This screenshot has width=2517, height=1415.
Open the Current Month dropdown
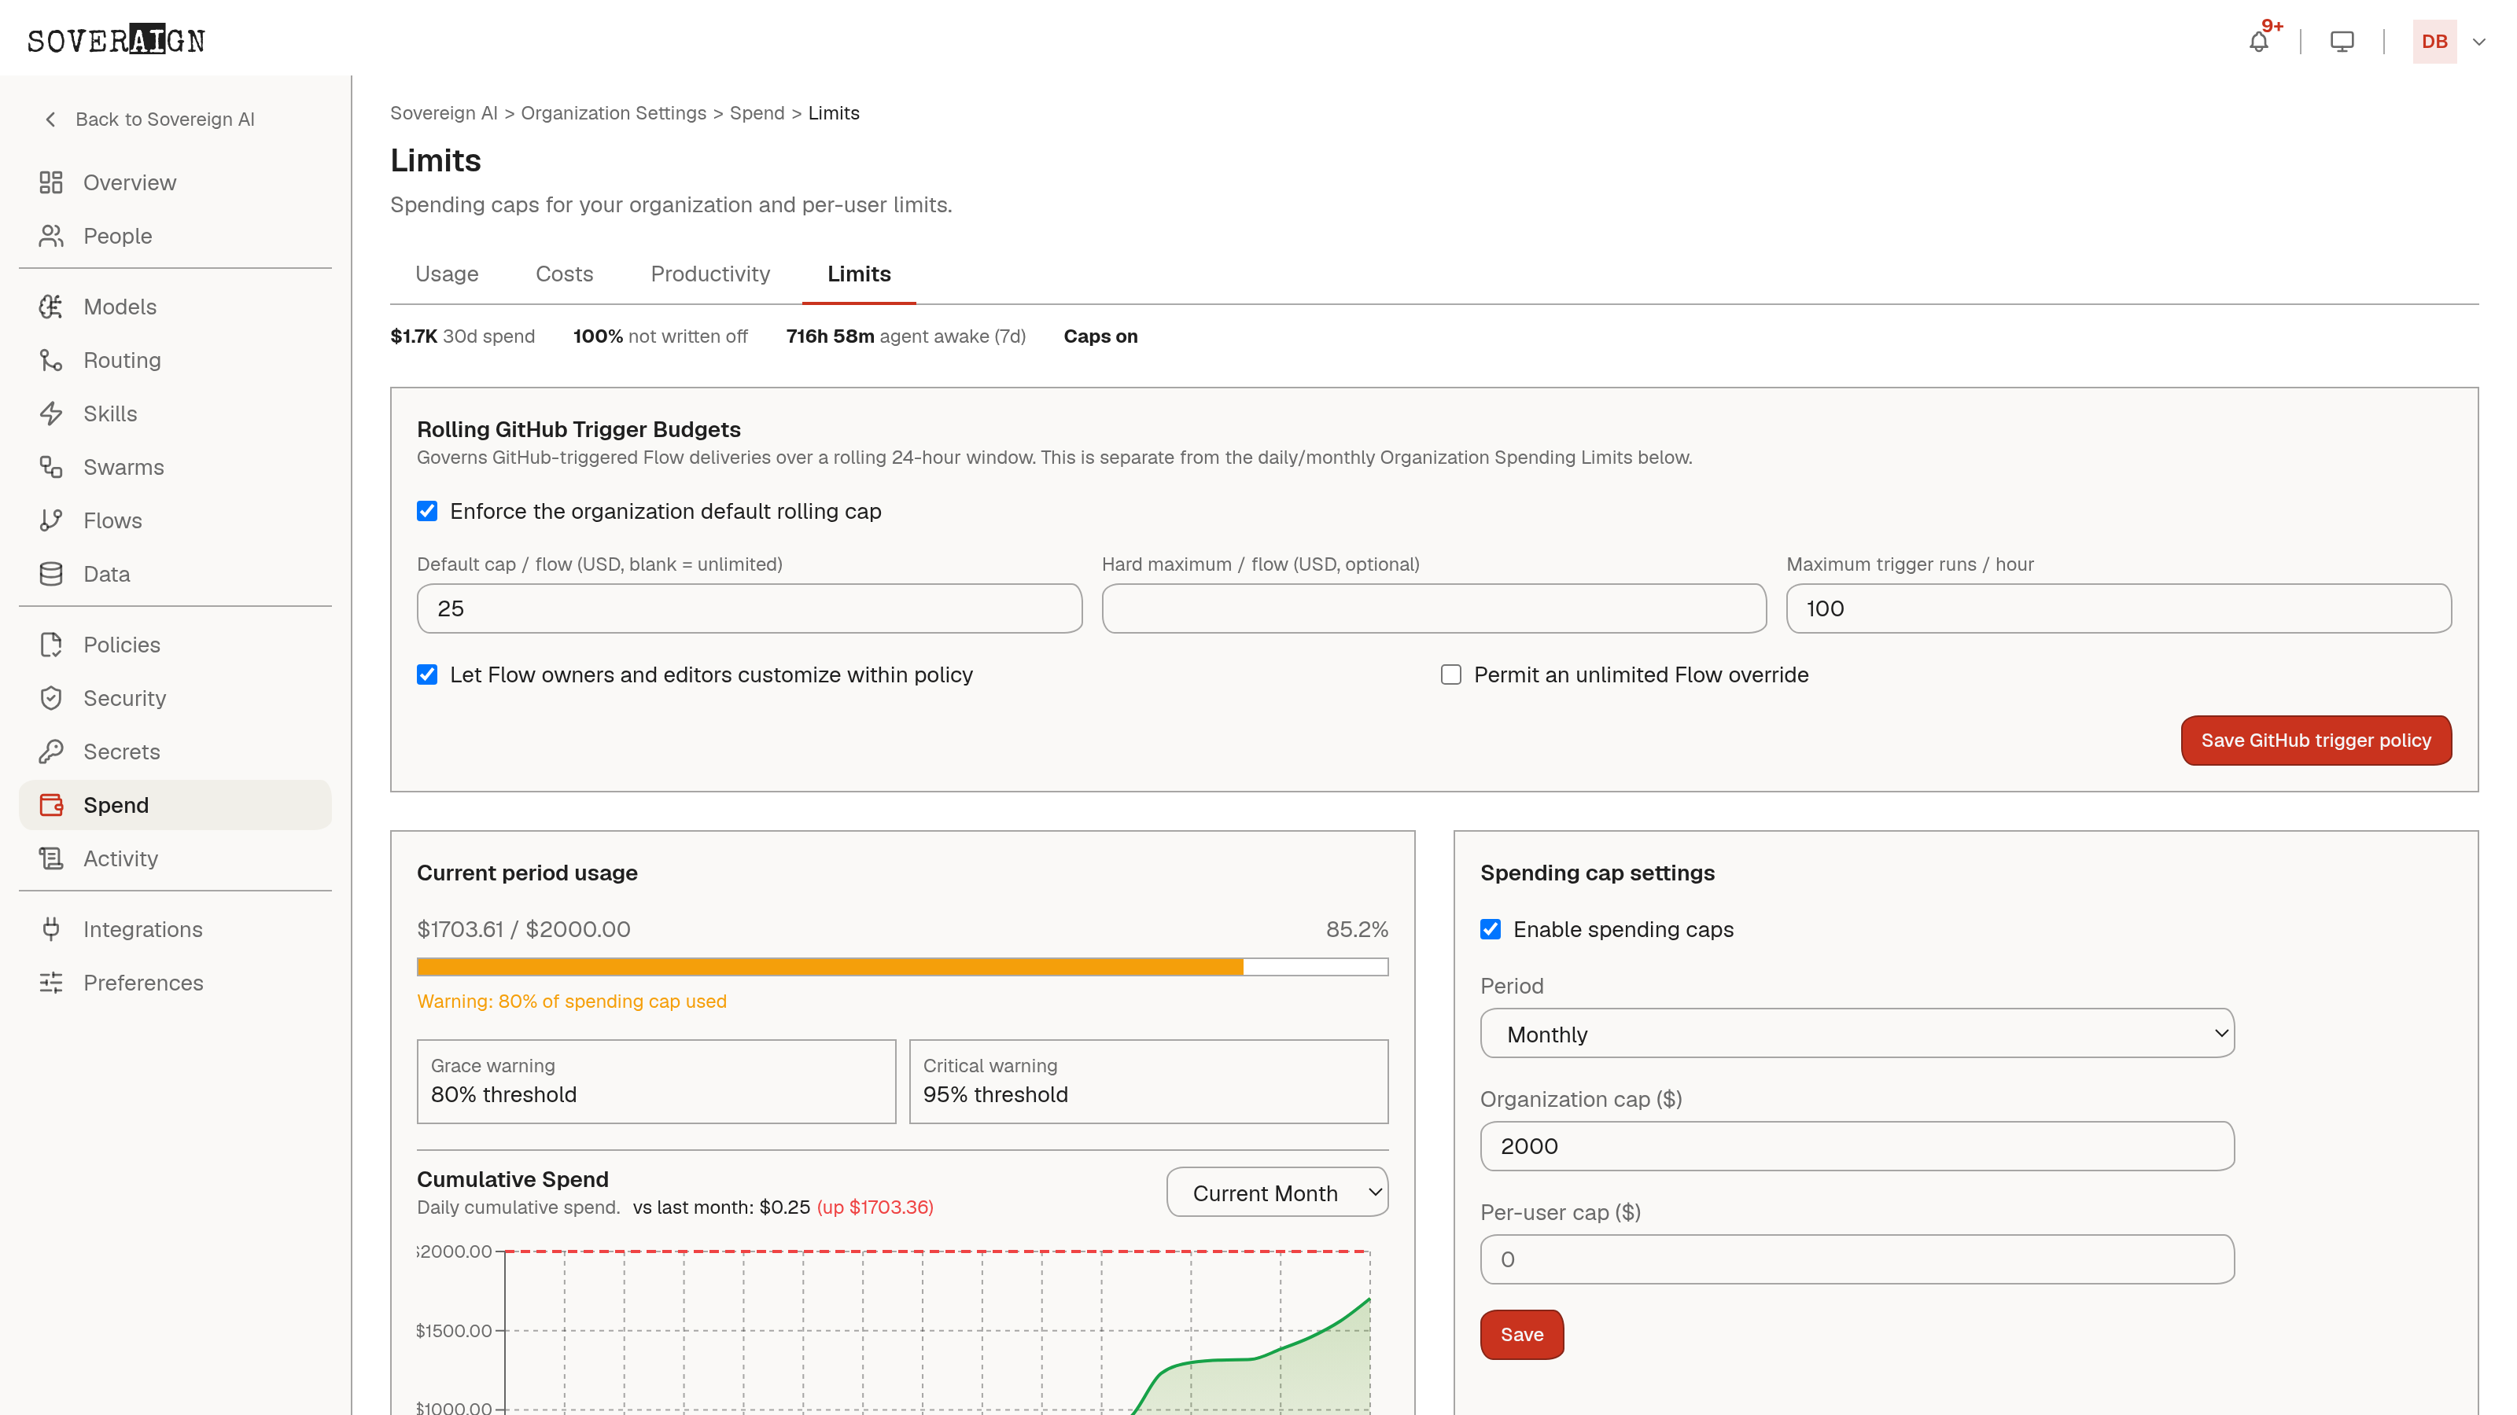coord(1277,1193)
